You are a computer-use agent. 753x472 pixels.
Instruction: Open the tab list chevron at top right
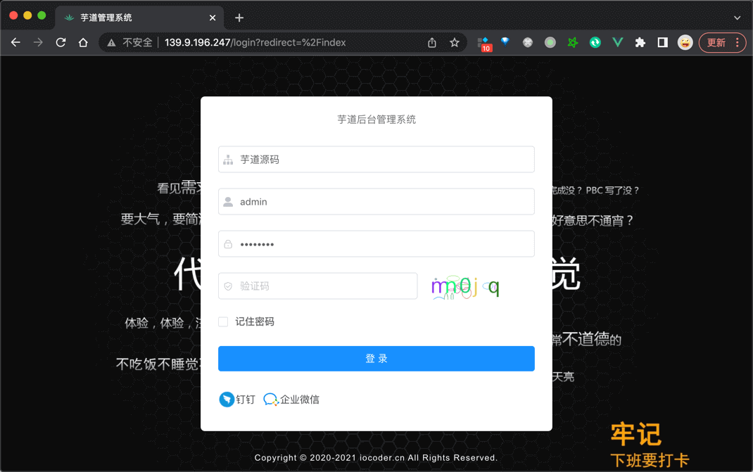738,17
